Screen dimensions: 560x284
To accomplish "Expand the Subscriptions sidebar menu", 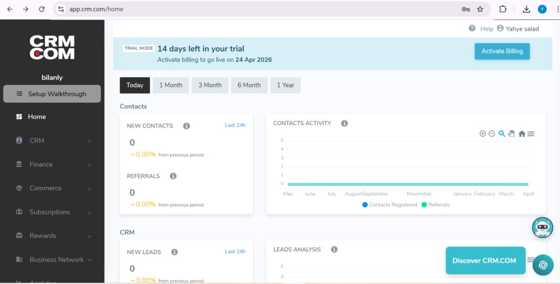I will click(52, 212).
